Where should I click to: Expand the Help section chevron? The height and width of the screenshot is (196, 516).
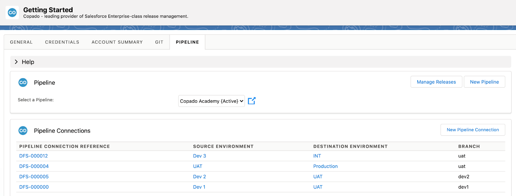click(x=16, y=62)
